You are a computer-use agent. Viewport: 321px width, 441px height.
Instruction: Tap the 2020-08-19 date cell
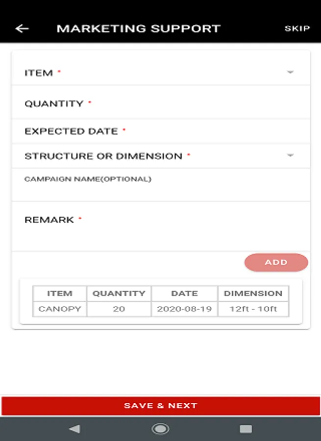pyautogui.click(x=184, y=309)
